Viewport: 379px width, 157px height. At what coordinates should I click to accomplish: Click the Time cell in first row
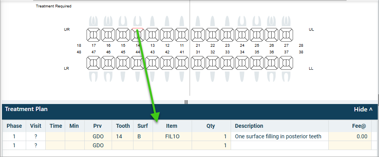tap(55, 136)
